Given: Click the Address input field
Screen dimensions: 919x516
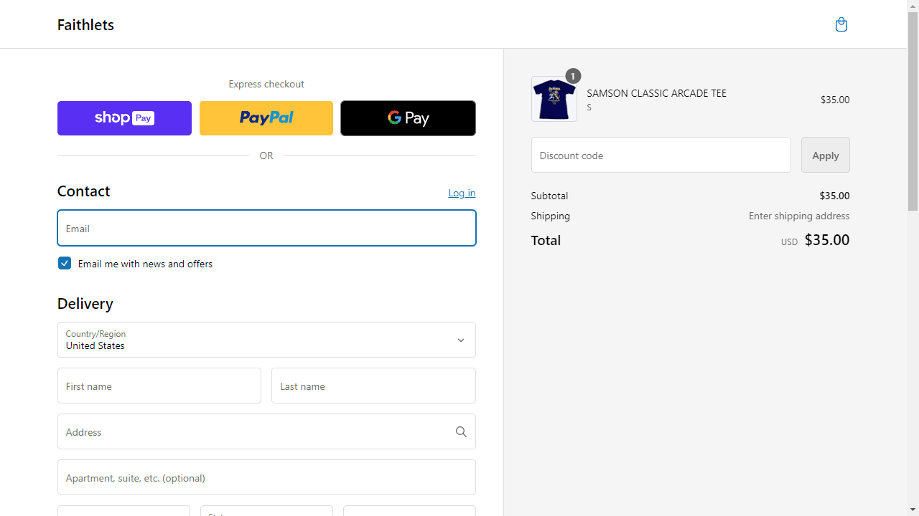Looking at the screenshot, I should pyautogui.click(x=266, y=431).
